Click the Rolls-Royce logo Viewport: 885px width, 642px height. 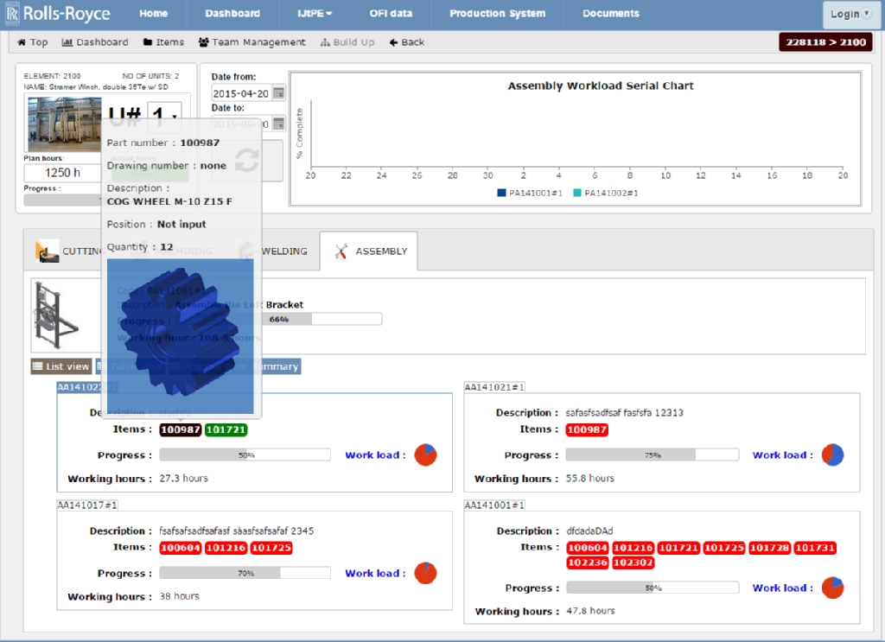tap(58, 14)
